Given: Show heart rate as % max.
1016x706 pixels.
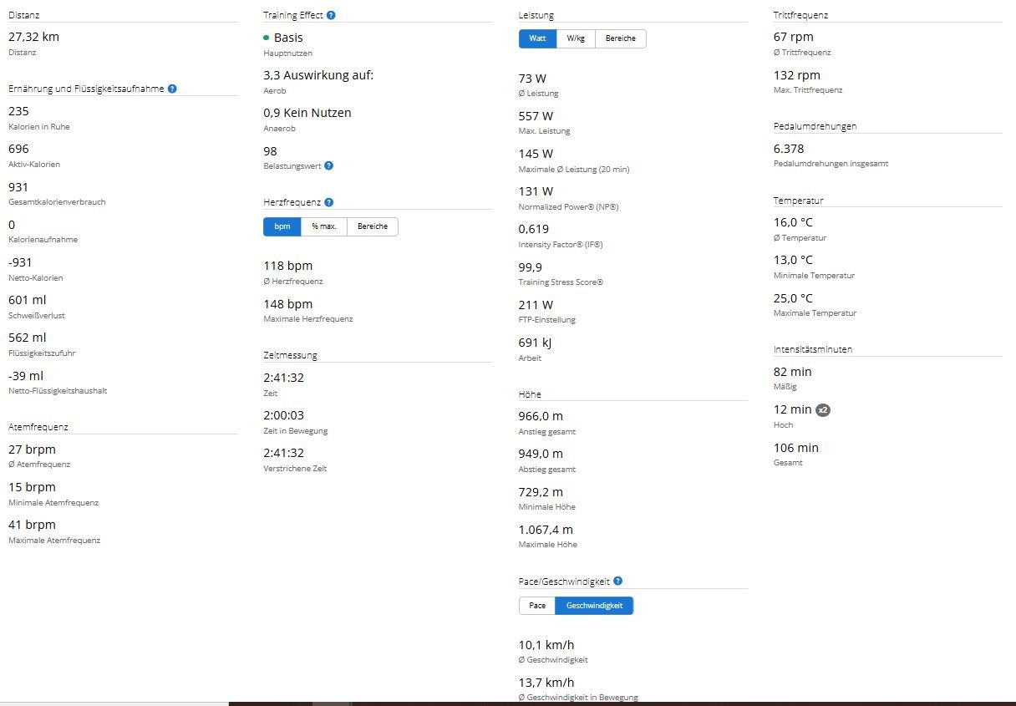Looking at the screenshot, I should [324, 226].
